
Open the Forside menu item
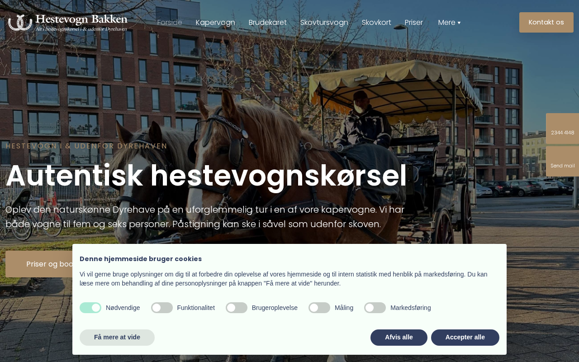(x=170, y=23)
